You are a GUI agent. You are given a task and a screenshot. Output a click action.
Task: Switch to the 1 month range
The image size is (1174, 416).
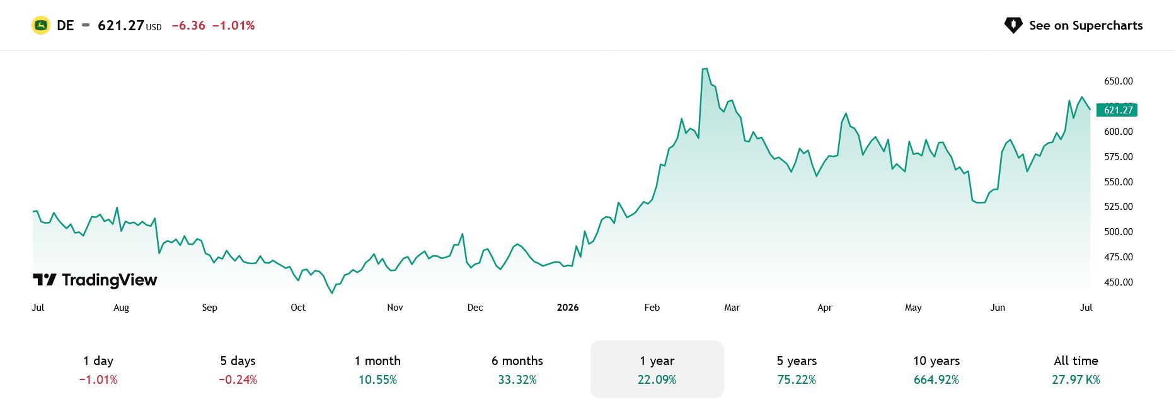(x=377, y=369)
